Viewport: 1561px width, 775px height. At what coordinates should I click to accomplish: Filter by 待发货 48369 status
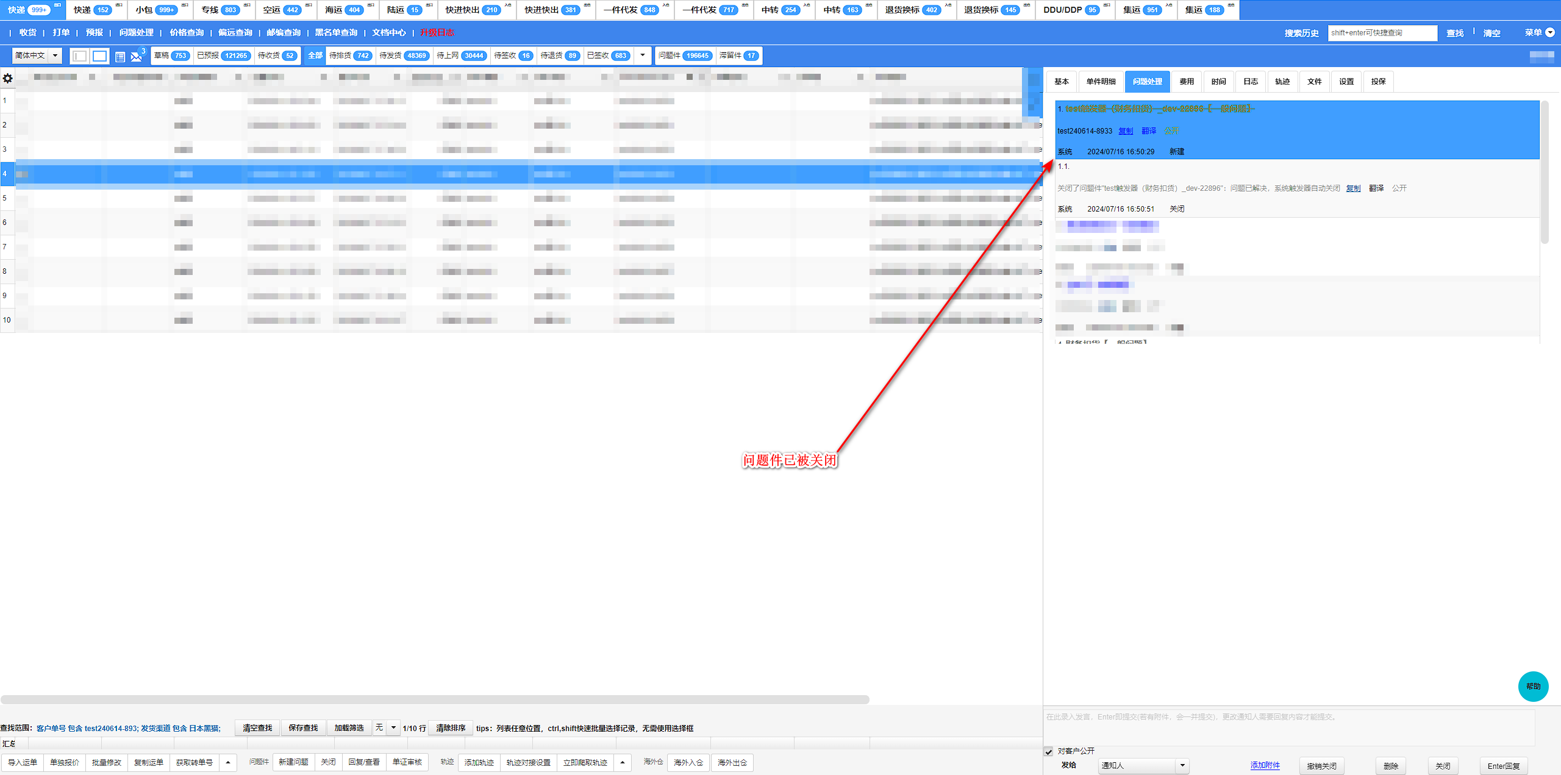point(403,55)
